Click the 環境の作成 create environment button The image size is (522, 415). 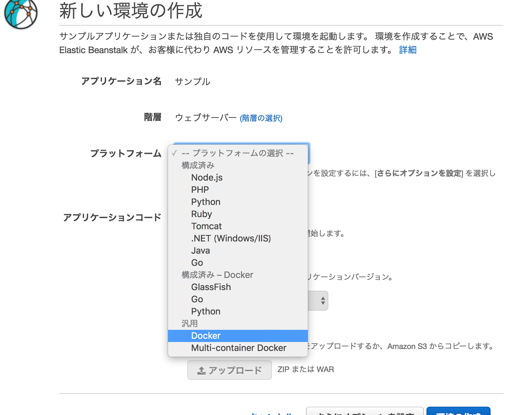pos(459,411)
